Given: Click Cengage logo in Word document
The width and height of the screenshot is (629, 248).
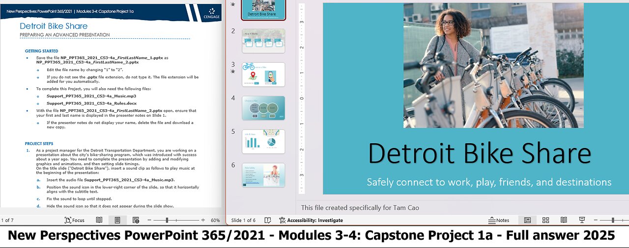Looking at the screenshot, I should (211, 14).
